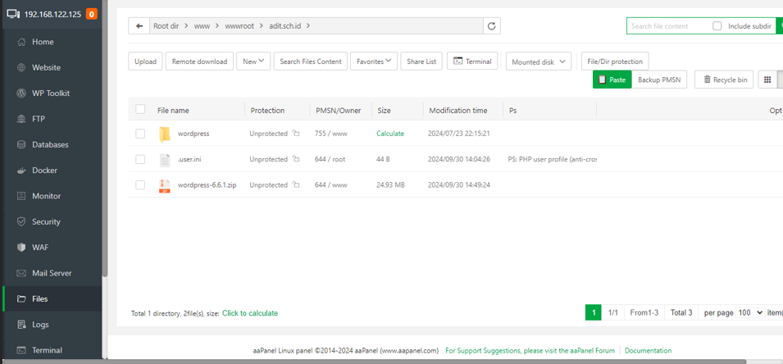Viewport: 783px width, 364px height.
Task: Click the wordpress folder icon
Action: click(x=165, y=134)
